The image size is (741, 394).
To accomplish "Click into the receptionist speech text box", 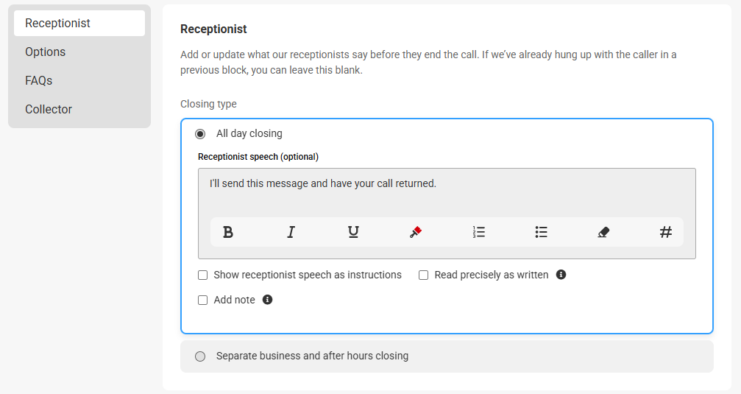I will (447, 191).
